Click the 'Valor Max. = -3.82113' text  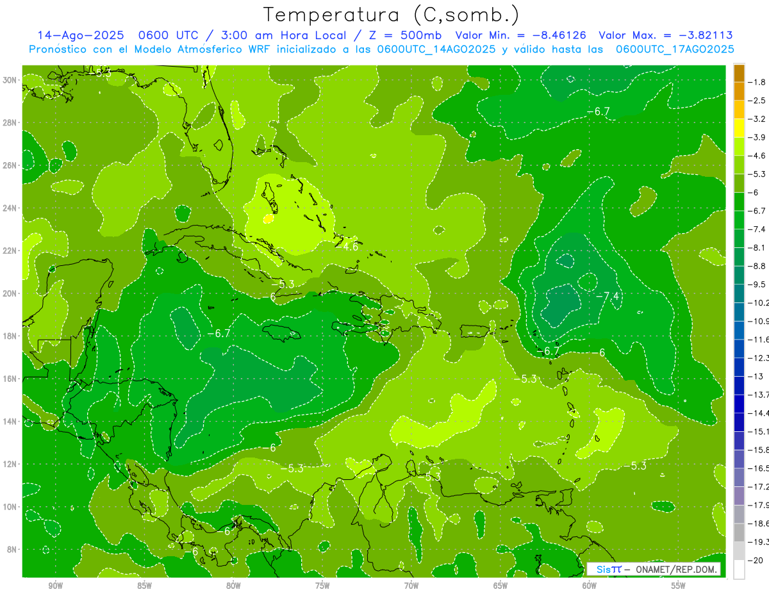click(666, 35)
